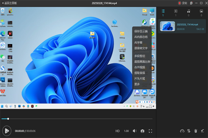Select 语音转文字 menu entry
The height and width of the screenshot is (138, 208).
coord(141,48)
